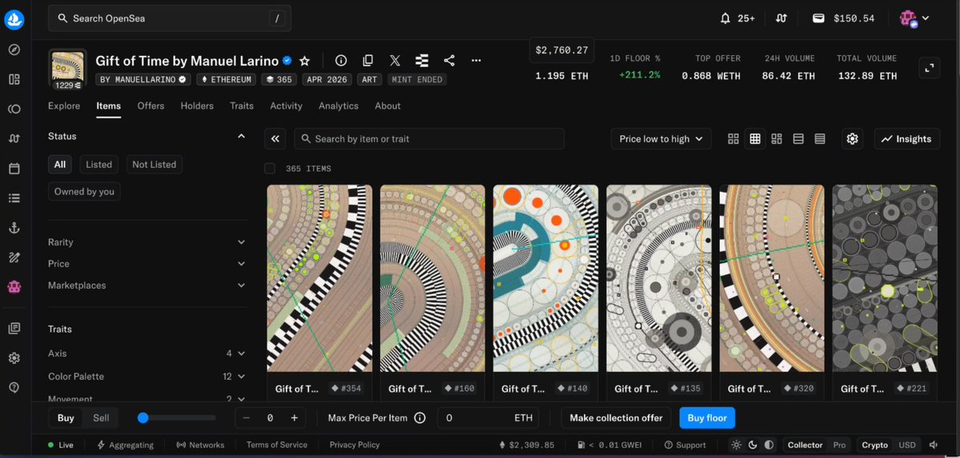Viewport: 960px width, 458px height.
Task: Open Price low to high sort dropdown
Action: [x=661, y=139]
